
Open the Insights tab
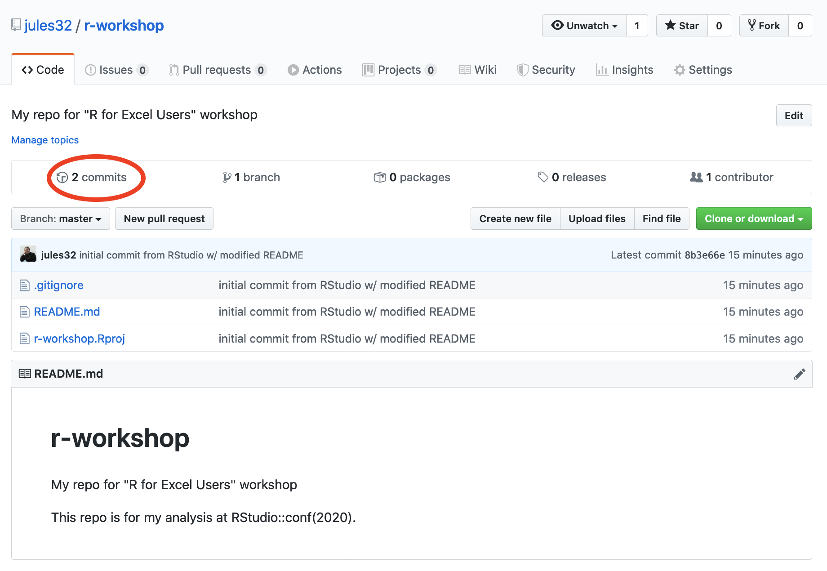point(624,70)
